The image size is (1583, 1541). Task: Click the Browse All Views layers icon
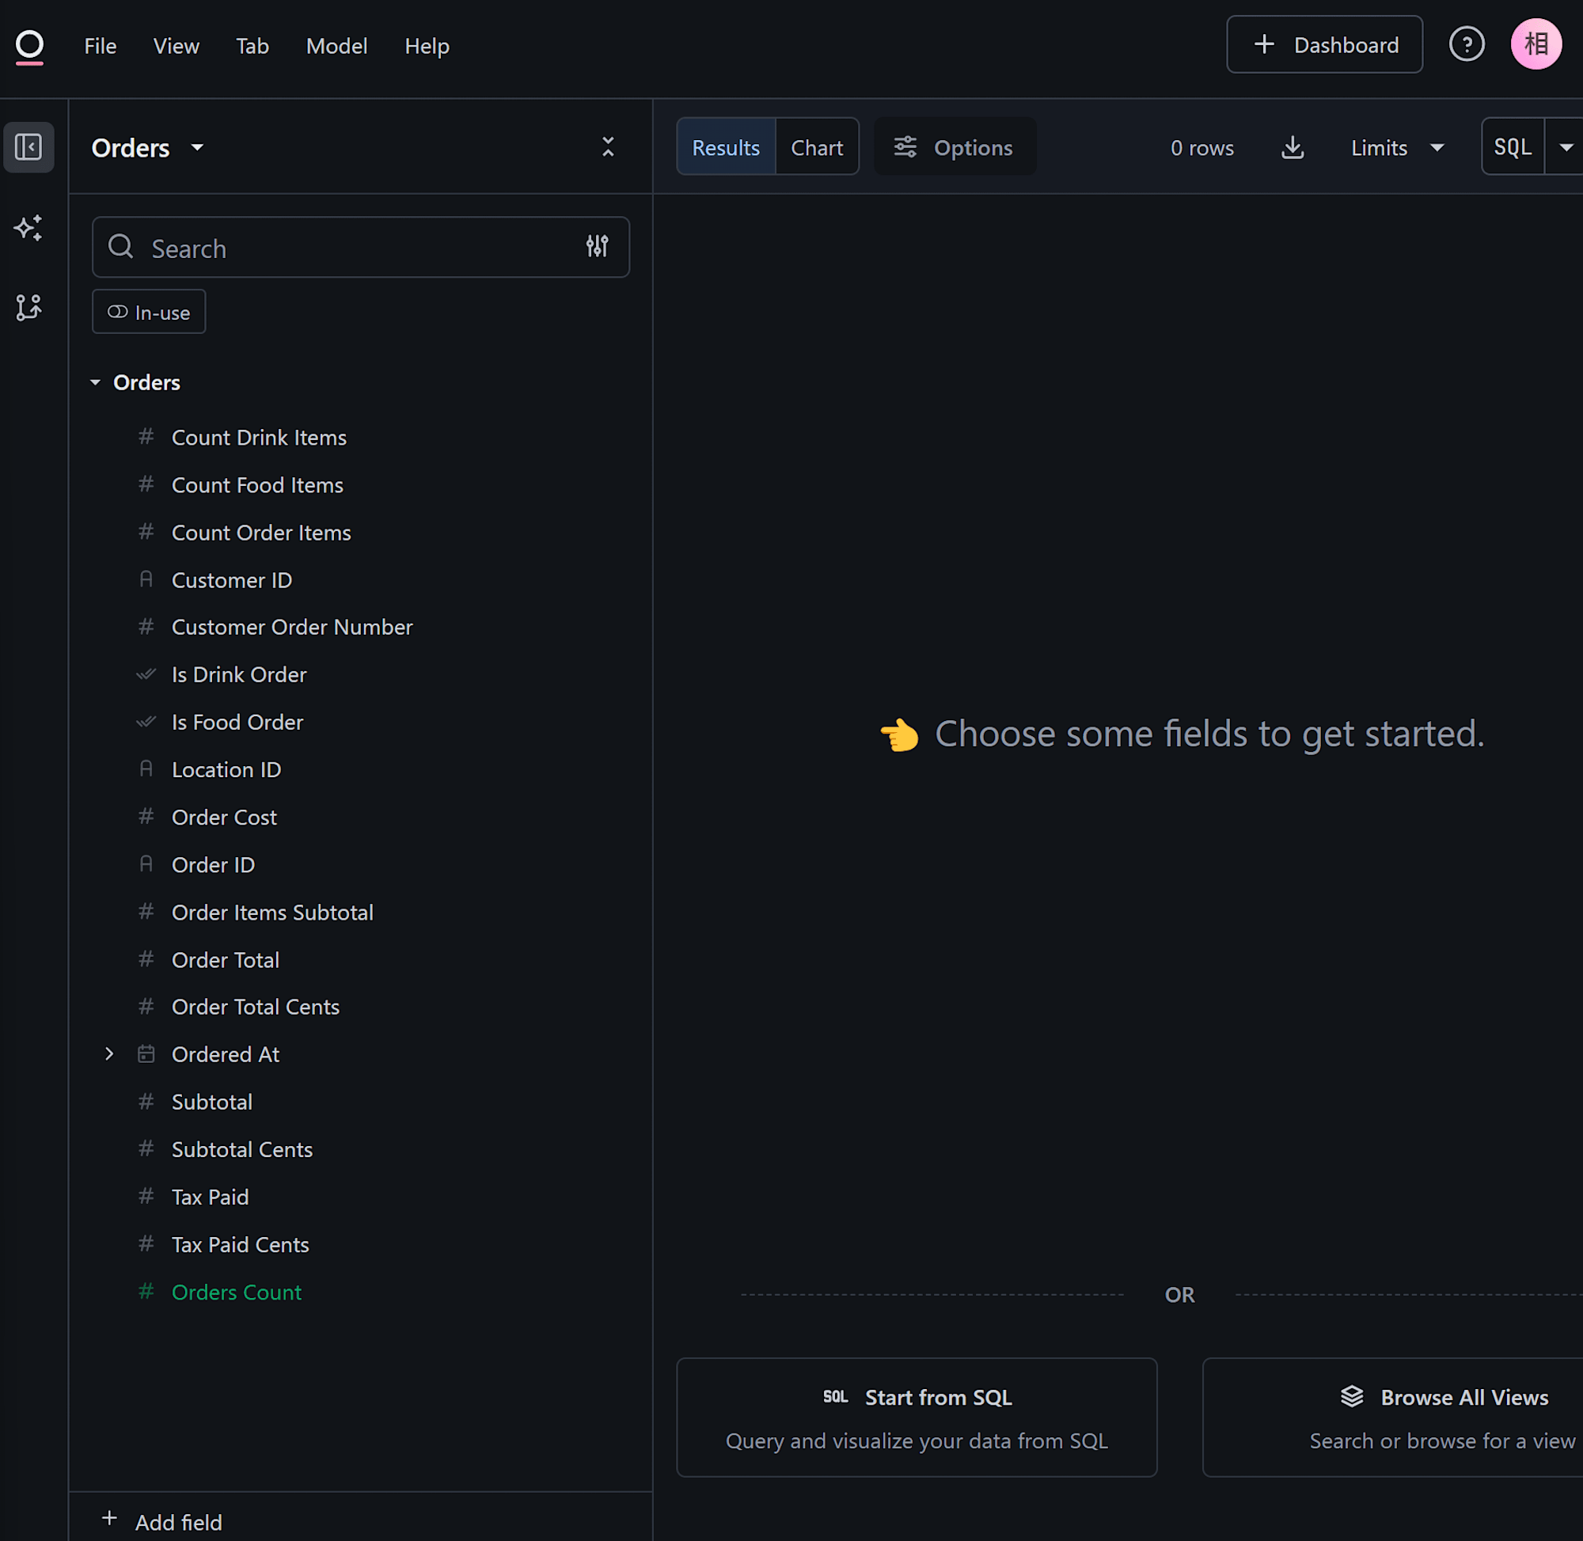tap(1352, 1396)
